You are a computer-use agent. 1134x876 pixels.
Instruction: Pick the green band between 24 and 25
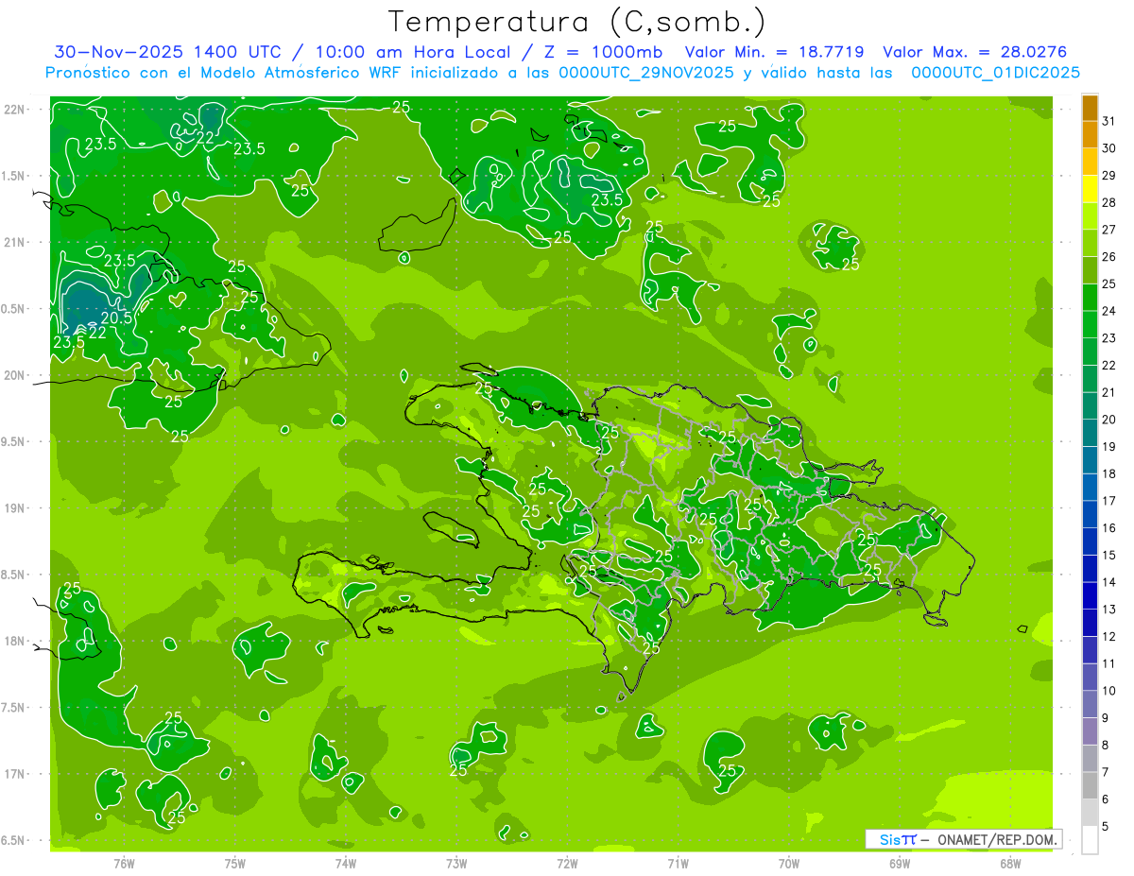(1090, 298)
